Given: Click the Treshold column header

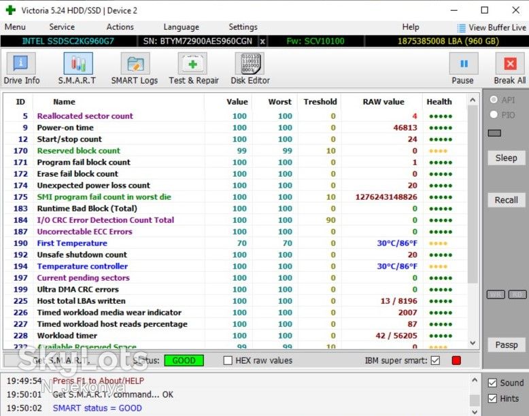Looking at the screenshot, I should [320, 102].
